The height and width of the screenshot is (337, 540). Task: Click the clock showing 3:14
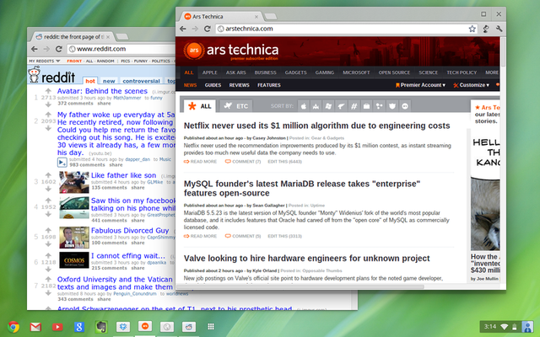(x=489, y=327)
